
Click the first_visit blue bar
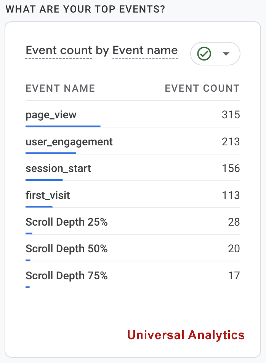39,207
